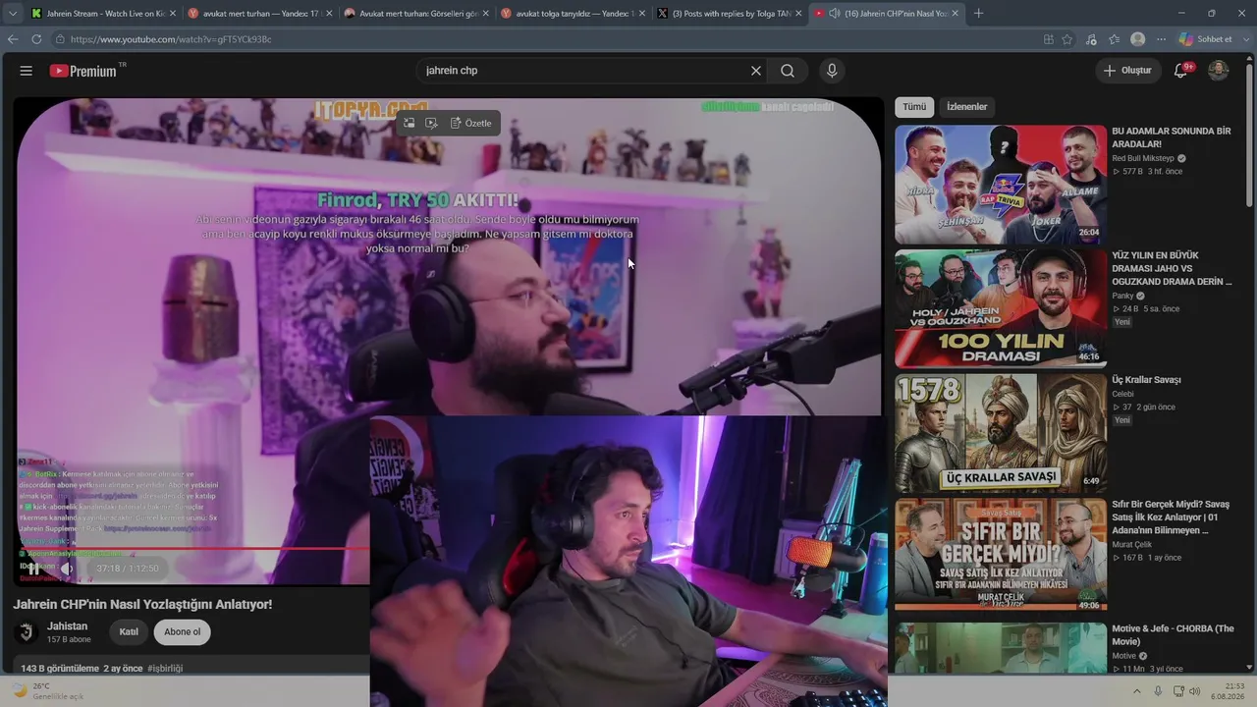Screen dimensions: 1257x707
Task: Open the browser profile avatar
Action: (x=1138, y=39)
